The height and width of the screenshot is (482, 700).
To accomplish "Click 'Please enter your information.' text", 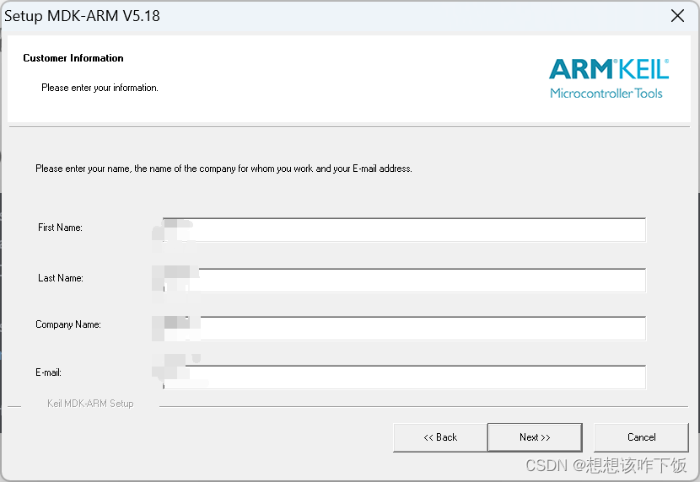I will tap(100, 88).
